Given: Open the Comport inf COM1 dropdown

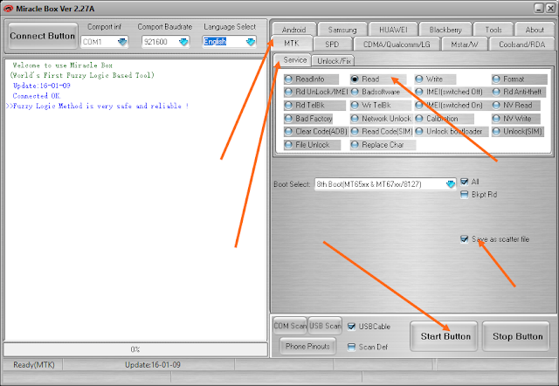Looking at the screenshot, I should tap(122, 42).
